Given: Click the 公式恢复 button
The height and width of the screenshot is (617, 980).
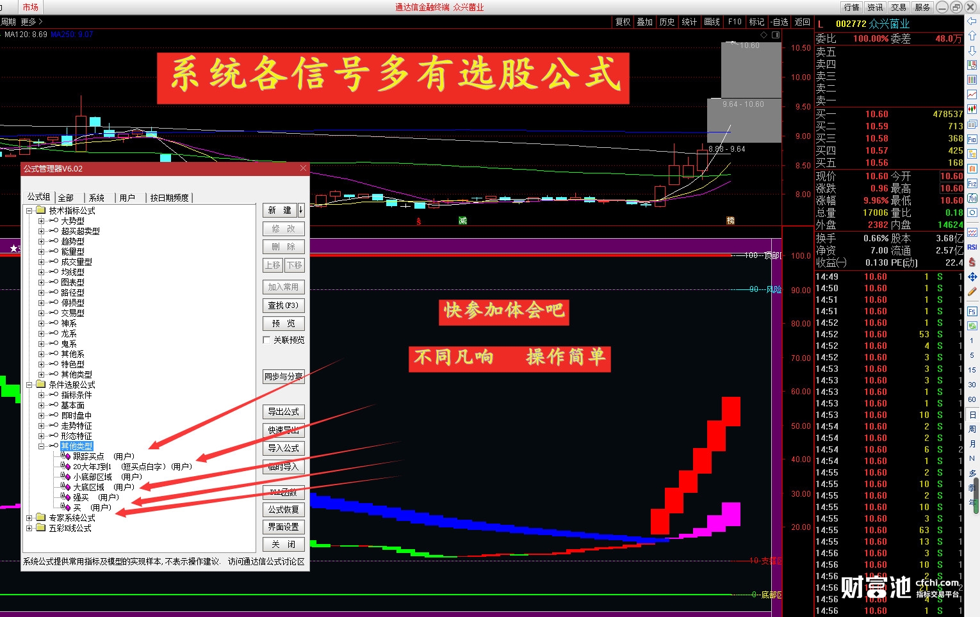Looking at the screenshot, I should tap(283, 509).
